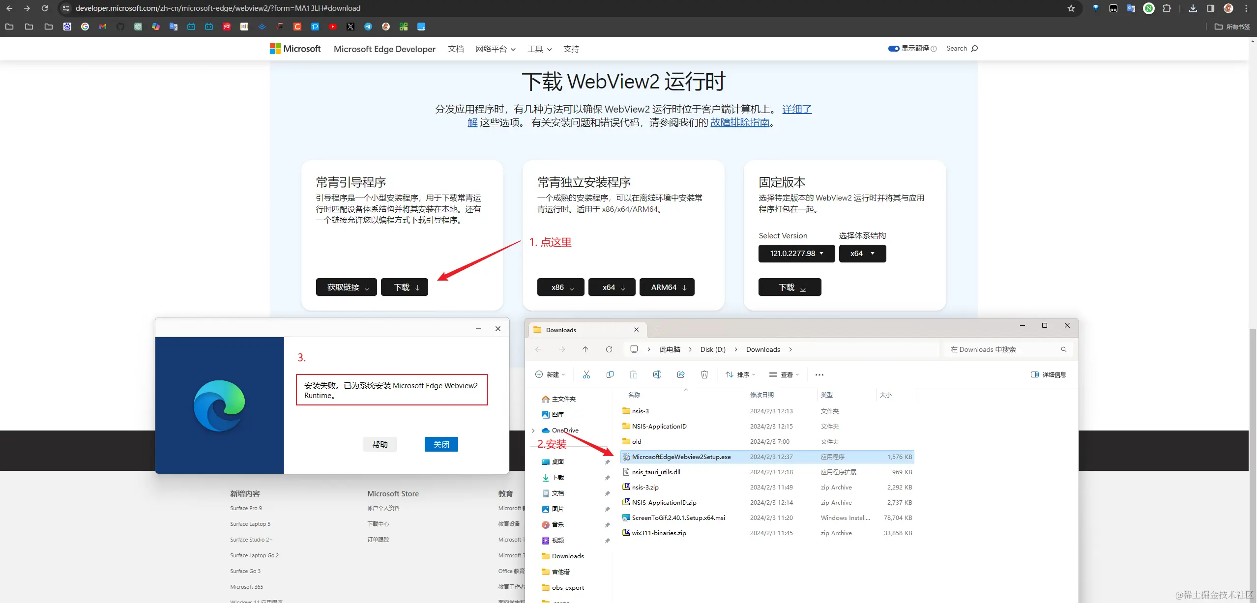Click the cut scissors icon in Explorer
The width and height of the screenshot is (1257, 603).
pos(586,374)
